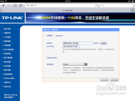Close the TL-WR703N tab
This screenshot has width=135, height=101.
click(3, 11)
